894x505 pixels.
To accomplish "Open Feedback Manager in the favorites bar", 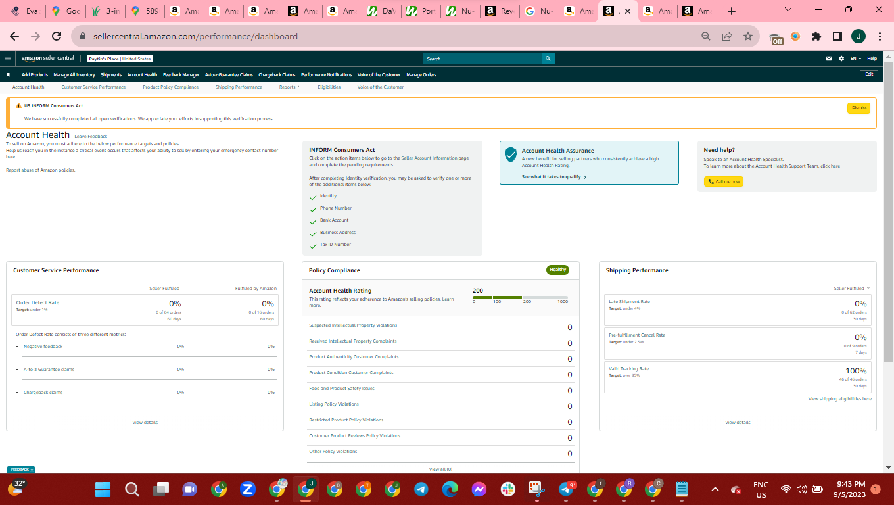I will pos(181,74).
